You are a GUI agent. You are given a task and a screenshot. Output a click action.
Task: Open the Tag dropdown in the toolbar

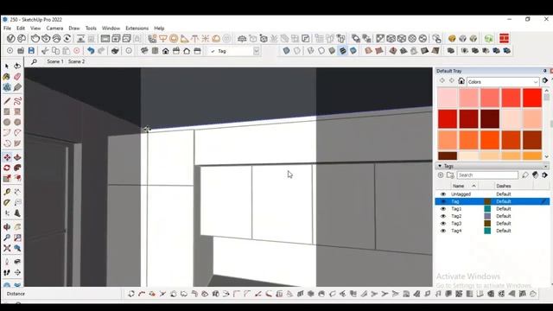[257, 51]
